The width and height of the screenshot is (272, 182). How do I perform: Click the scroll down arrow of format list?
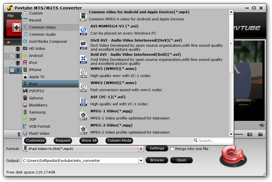click(x=231, y=134)
